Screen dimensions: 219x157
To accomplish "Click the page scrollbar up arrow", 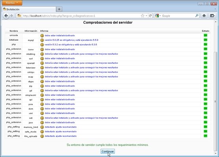I will (215, 22).
